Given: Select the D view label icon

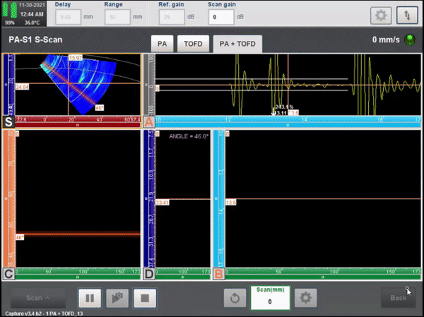Looking at the screenshot, I should pos(149,274).
